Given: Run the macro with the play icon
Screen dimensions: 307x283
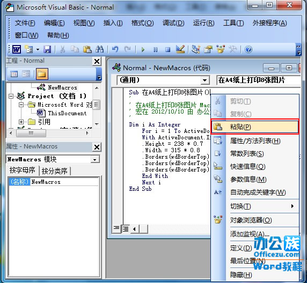Looking at the screenshot, I should coord(143,49).
